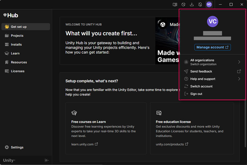Toggle the dark mode moon icon
The height and width of the screenshot is (165, 247).
[183, 4]
